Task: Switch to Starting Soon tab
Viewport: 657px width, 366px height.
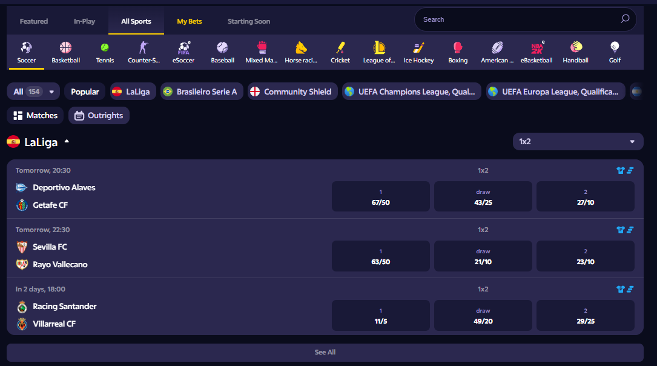Action: (249, 21)
